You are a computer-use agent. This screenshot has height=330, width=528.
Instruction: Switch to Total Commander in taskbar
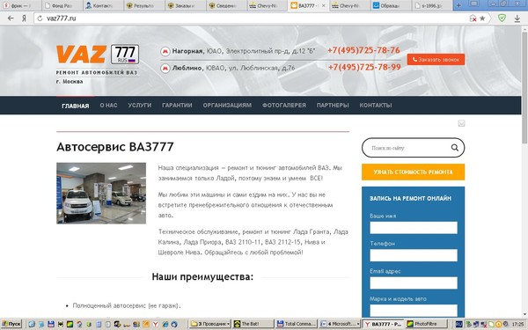(297, 324)
